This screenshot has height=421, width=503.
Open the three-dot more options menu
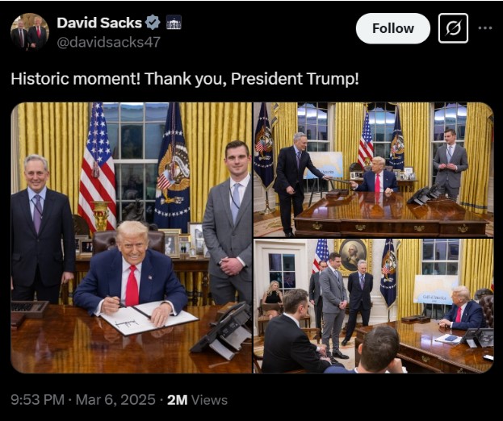click(485, 28)
